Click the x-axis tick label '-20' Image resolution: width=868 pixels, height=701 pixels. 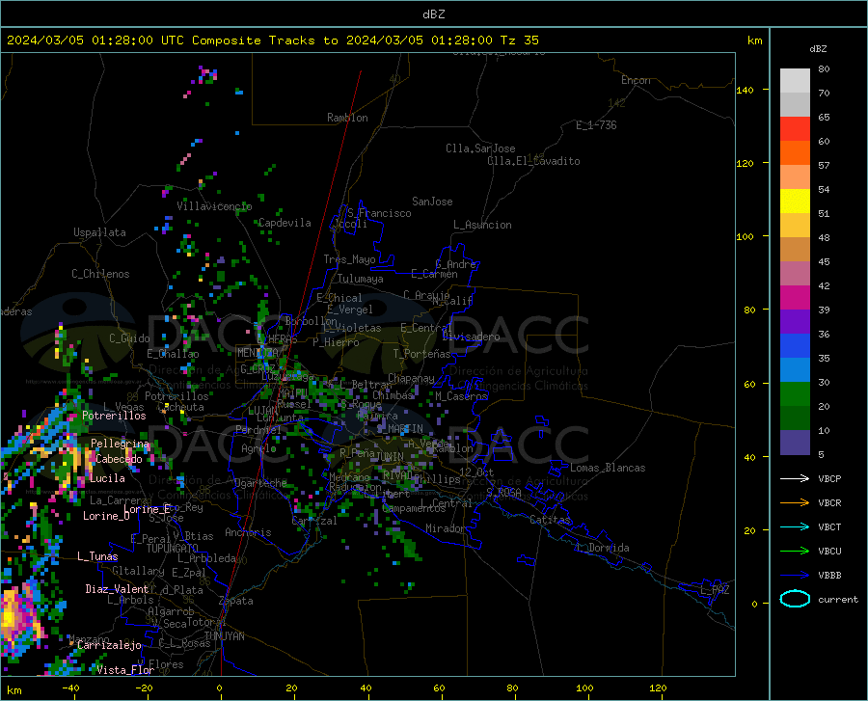click(x=144, y=688)
